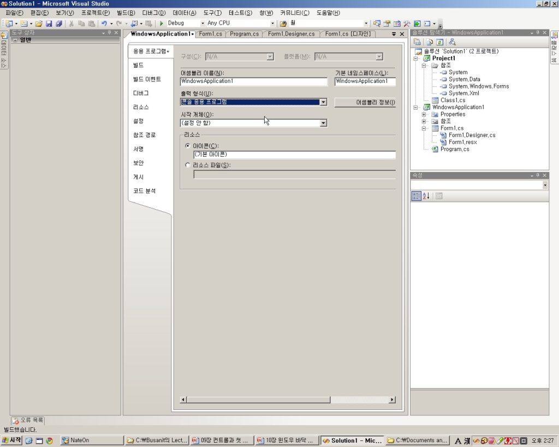Open the Object Browser toolbar icon

[x=397, y=23]
